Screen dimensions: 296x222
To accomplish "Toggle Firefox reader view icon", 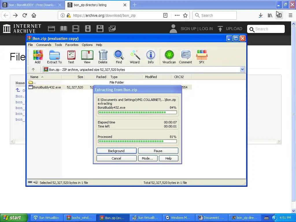I will [x=165, y=16].
